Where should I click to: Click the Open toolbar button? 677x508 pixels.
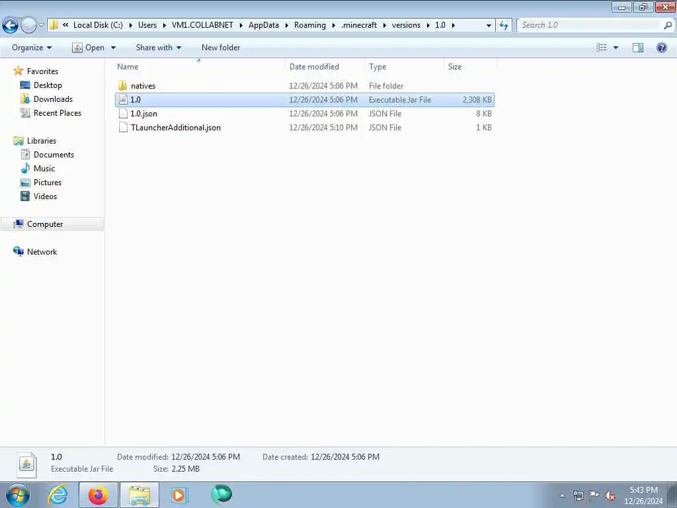(x=89, y=48)
